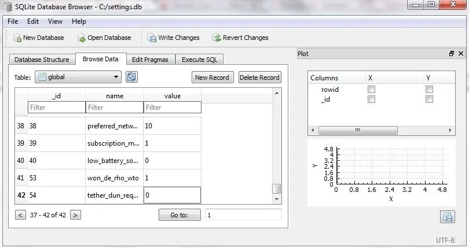Select the value cell containing 10
The height and width of the screenshot is (248, 469).
click(x=173, y=126)
